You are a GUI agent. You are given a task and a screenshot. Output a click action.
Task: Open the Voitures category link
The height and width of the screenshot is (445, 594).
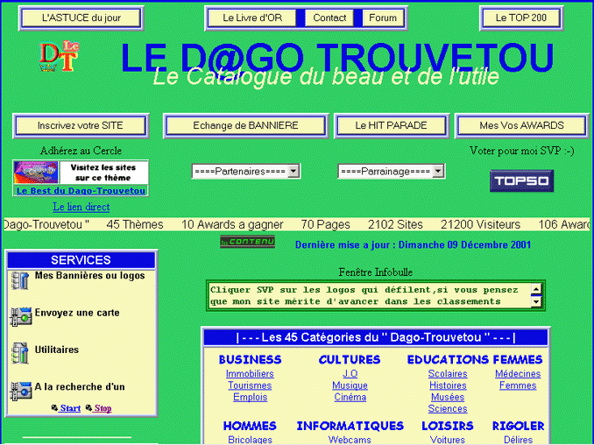click(448, 440)
